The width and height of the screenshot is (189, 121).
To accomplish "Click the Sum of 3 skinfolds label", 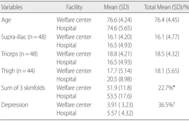I will pos(23,88).
